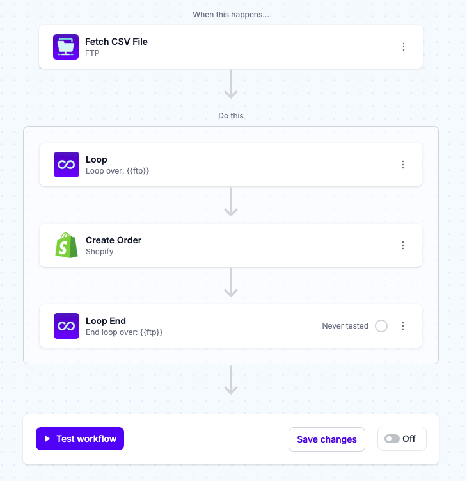Click the infinity icon on Loop End step
The height and width of the screenshot is (481, 467).
(67, 326)
